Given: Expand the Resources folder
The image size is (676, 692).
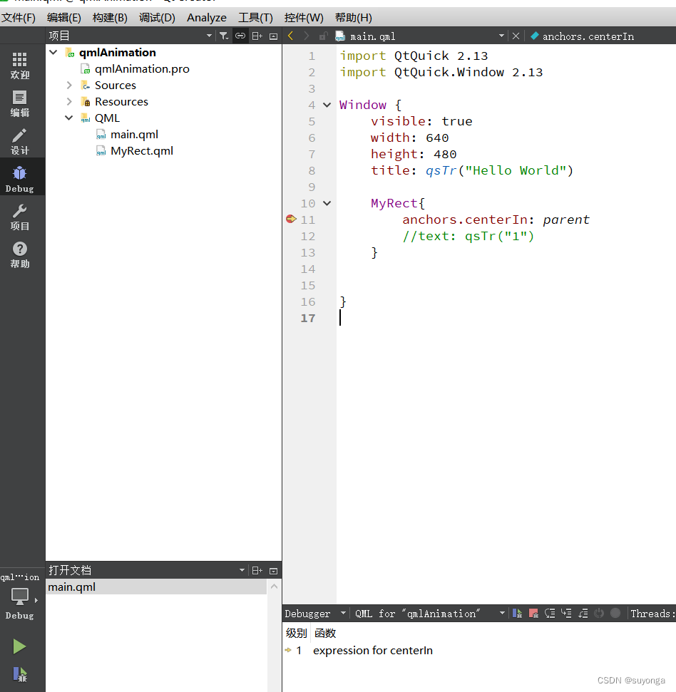Looking at the screenshot, I should 69,101.
